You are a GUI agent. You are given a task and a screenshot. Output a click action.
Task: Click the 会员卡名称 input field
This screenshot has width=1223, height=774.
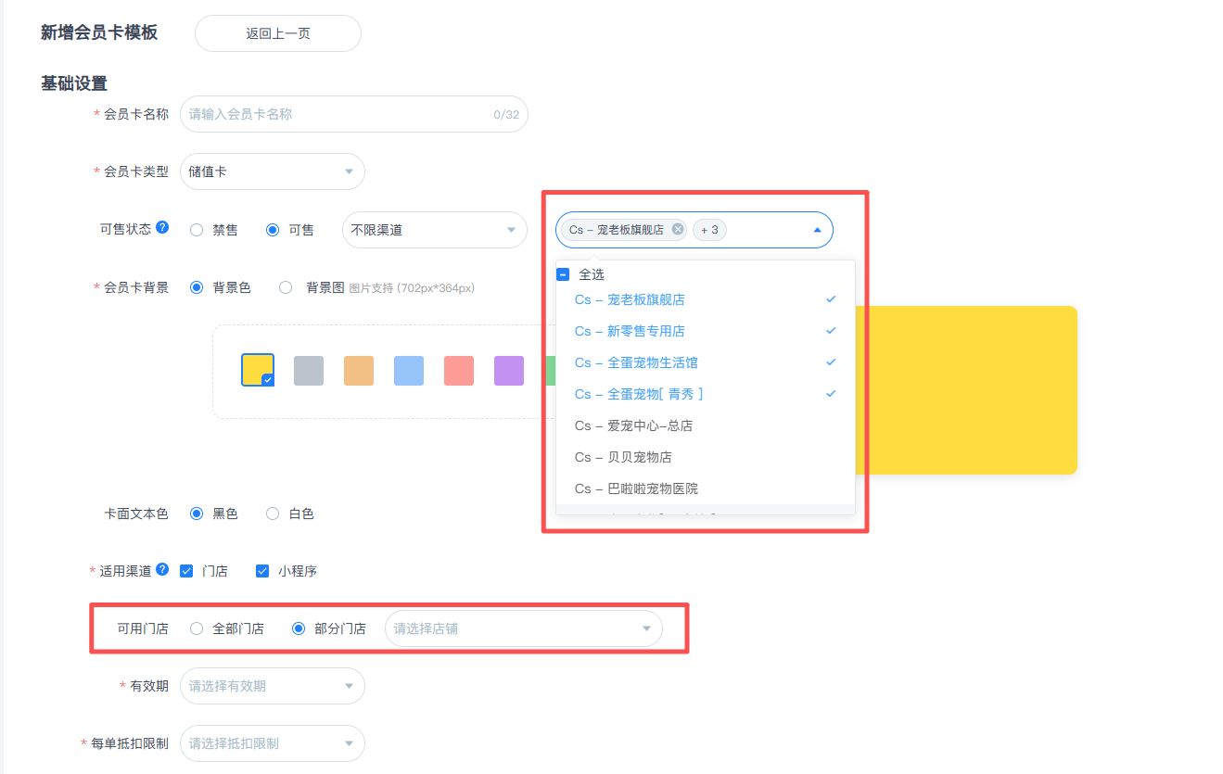338,114
